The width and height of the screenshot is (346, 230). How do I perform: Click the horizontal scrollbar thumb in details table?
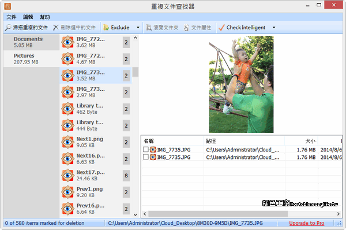(x=218, y=214)
